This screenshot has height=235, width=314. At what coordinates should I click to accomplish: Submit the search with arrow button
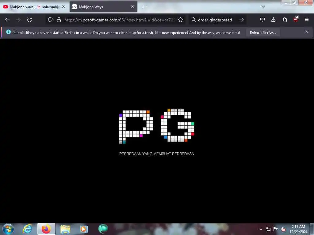click(x=242, y=20)
